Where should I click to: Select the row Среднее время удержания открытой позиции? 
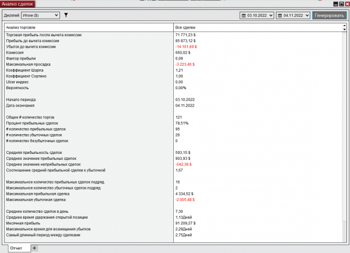47,217
